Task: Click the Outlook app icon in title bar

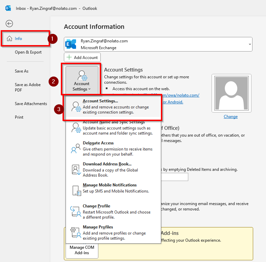Action: 8,8
